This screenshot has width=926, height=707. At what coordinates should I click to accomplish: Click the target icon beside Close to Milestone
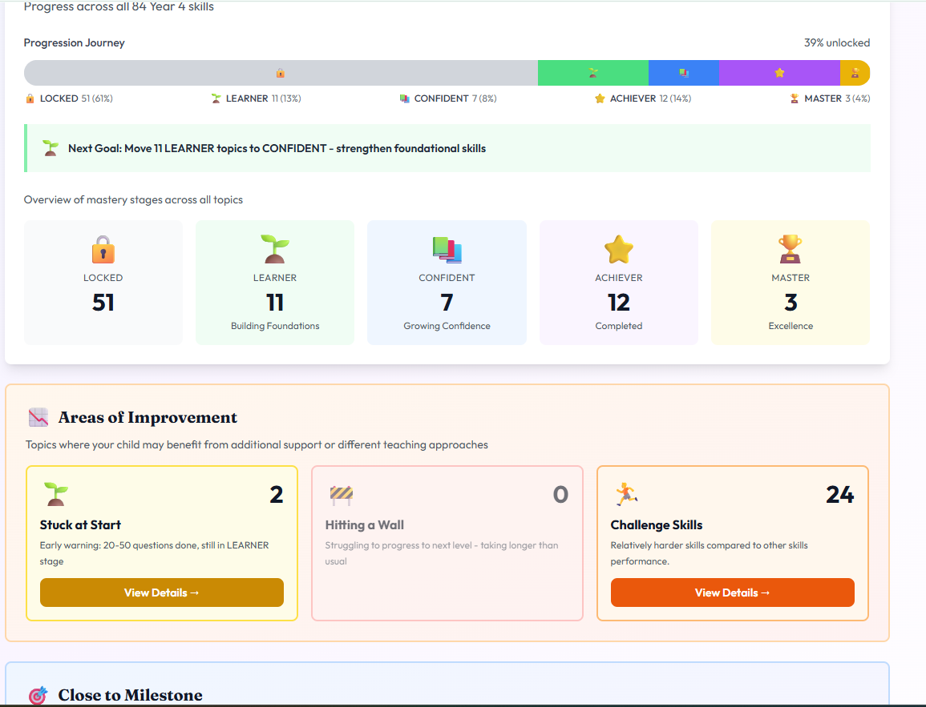[x=38, y=695]
